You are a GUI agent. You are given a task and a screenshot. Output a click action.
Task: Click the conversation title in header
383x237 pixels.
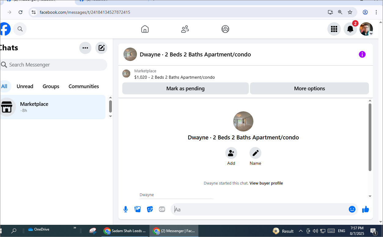(195, 55)
